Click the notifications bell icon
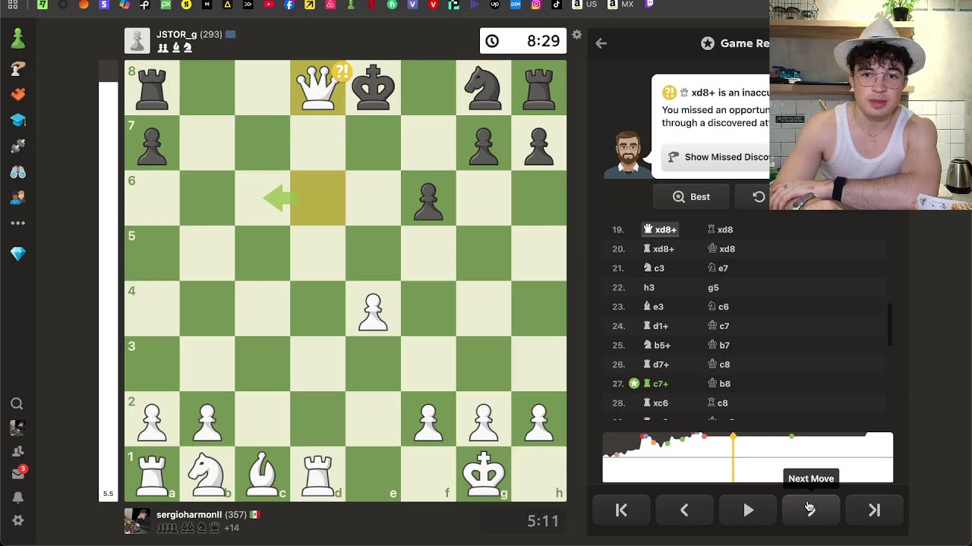The height and width of the screenshot is (546, 972). click(18, 497)
